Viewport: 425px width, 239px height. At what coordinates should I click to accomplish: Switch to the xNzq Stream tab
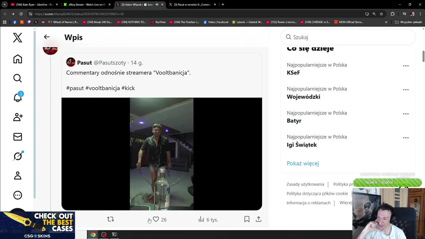[x=84, y=5]
